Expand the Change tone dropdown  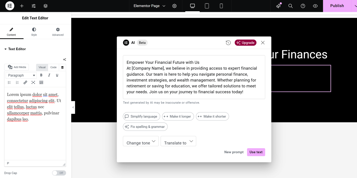pos(141,142)
